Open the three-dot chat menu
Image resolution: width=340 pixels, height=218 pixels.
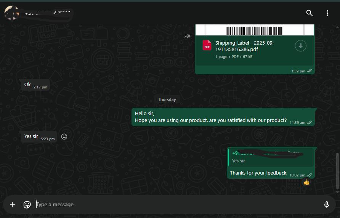(327, 13)
